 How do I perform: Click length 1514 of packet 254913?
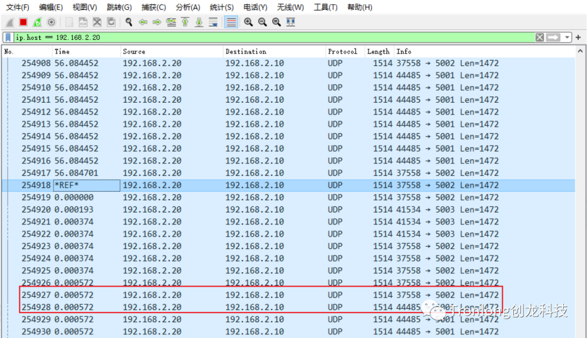(x=383, y=124)
